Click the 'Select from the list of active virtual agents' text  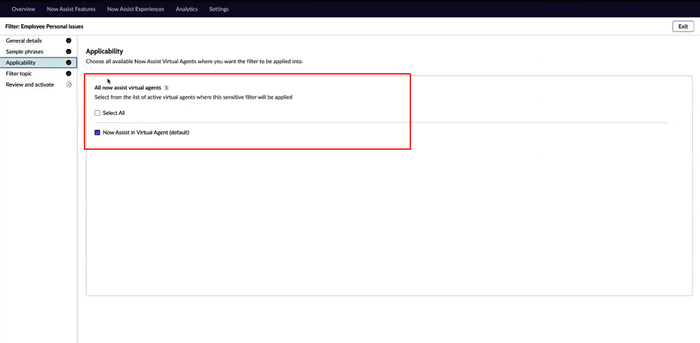[x=193, y=97]
